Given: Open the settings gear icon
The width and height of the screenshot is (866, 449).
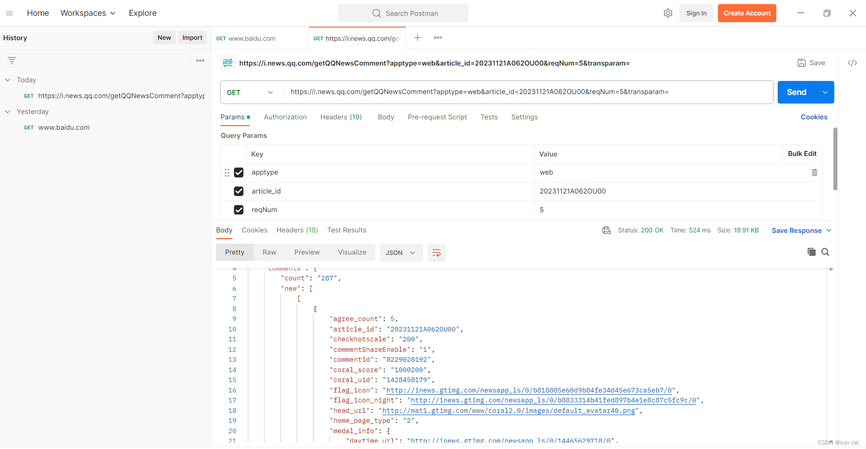Looking at the screenshot, I should tap(668, 13).
